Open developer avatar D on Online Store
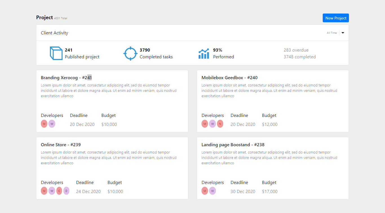This screenshot has height=213, width=385. point(66,191)
